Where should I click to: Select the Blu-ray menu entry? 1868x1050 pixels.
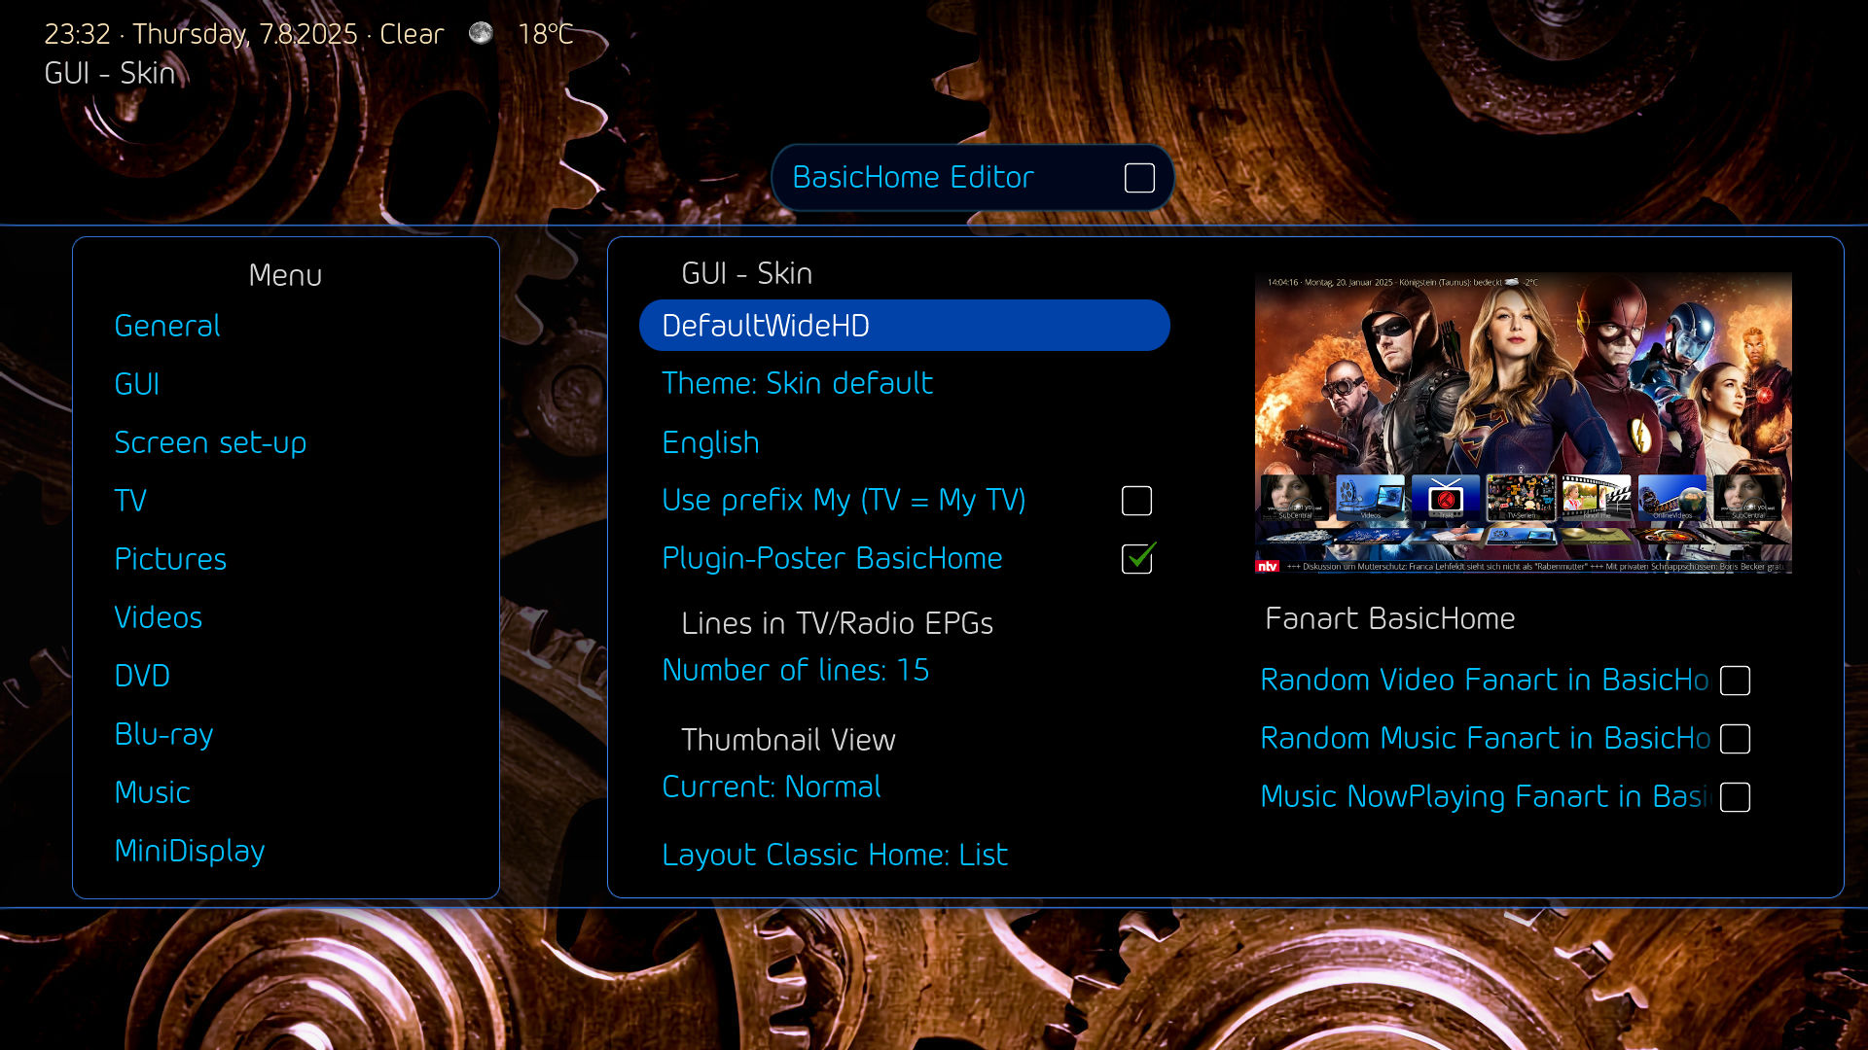pyautogui.click(x=163, y=735)
